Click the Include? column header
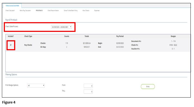194x107 pixels. [11, 36]
